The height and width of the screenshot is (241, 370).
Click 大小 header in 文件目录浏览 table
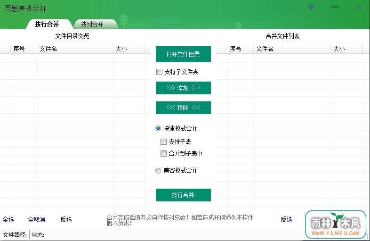coord(129,49)
